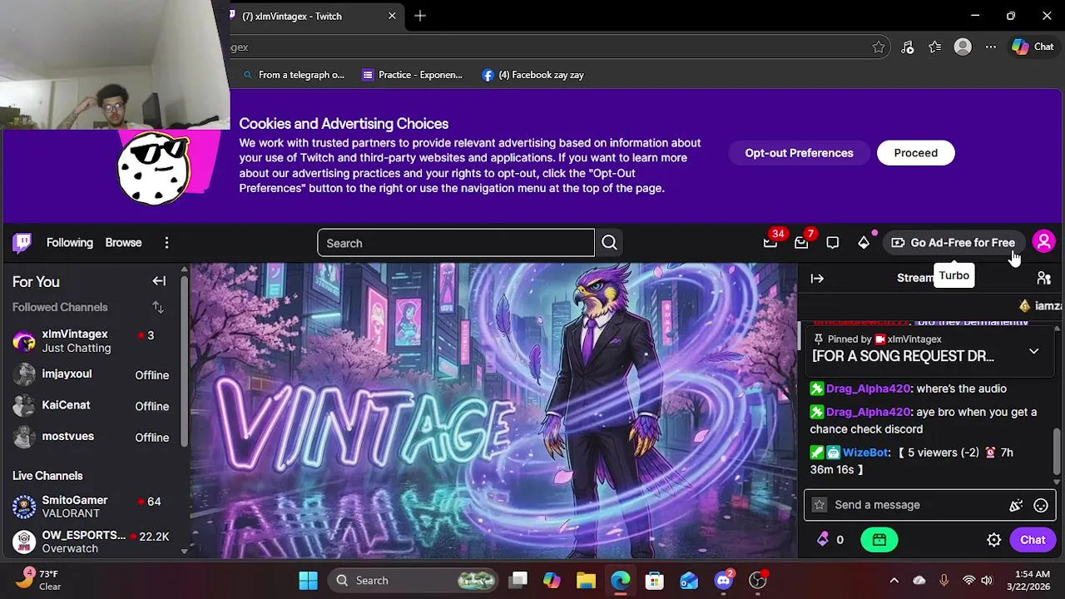Viewport: 1065px width, 599px height.
Task: Click the sidebar down scroll arrow
Action: pos(184,551)
